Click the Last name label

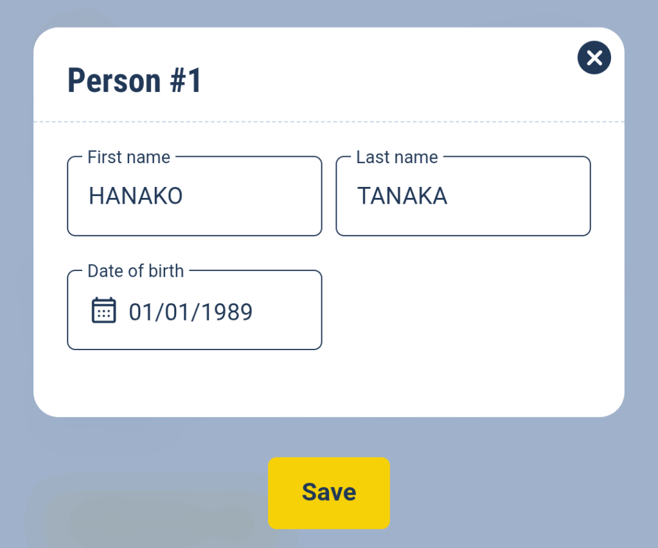coord(397,157)
